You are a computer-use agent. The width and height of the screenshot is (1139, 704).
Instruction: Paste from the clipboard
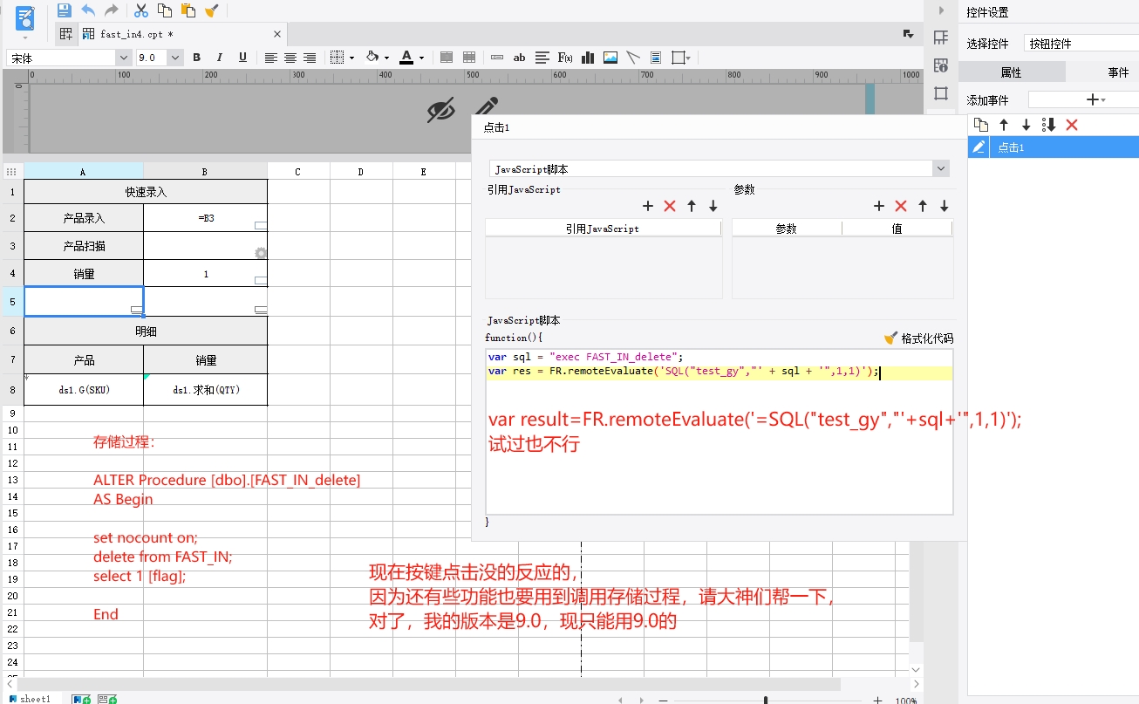pyautogui.click(x=188, y=10)
